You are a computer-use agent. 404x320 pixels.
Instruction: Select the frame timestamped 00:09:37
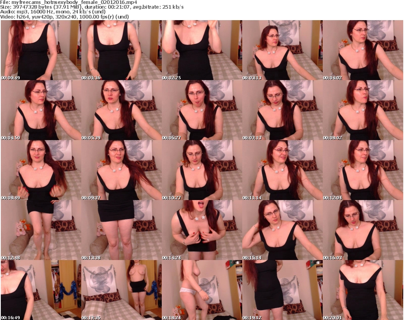(122, 170)
